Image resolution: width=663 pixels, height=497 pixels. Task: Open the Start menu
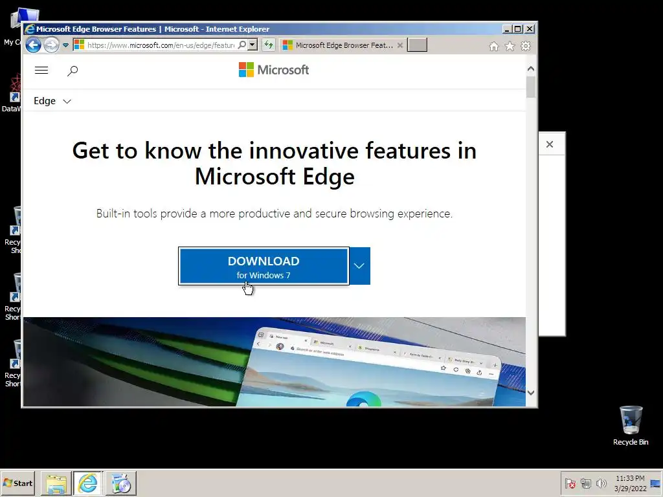(x=17, y=483)
